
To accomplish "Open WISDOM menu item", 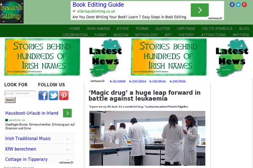I will (x=121, y=35).
